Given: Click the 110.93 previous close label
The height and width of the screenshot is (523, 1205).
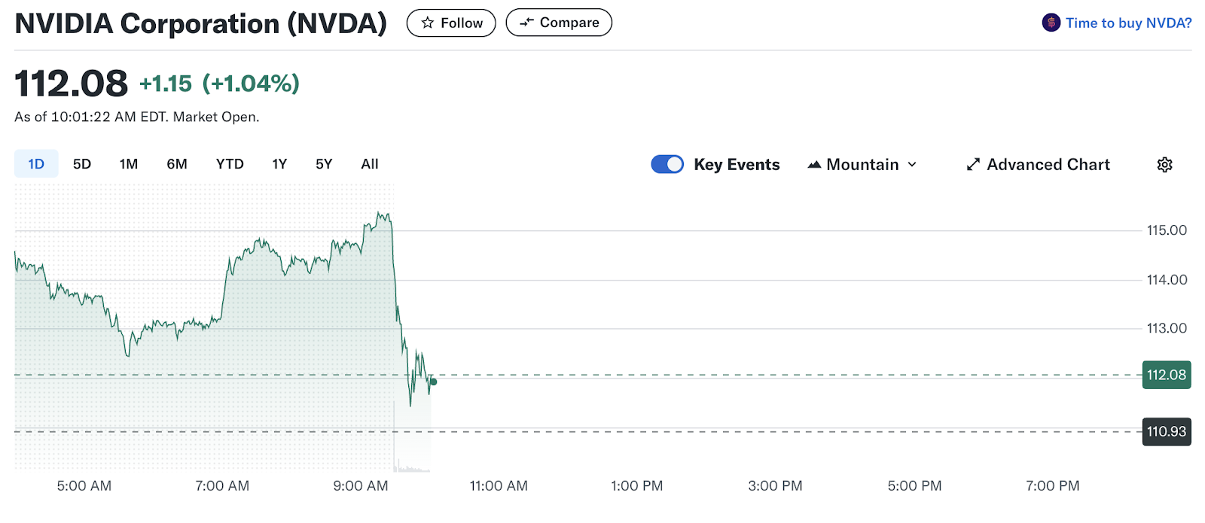Looking at the screenshot, I should tap(1166, 432).
